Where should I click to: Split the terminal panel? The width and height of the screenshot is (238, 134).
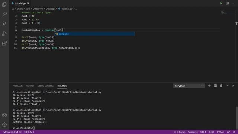pos(215,86)
